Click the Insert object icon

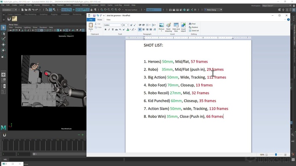pos(183,27)
